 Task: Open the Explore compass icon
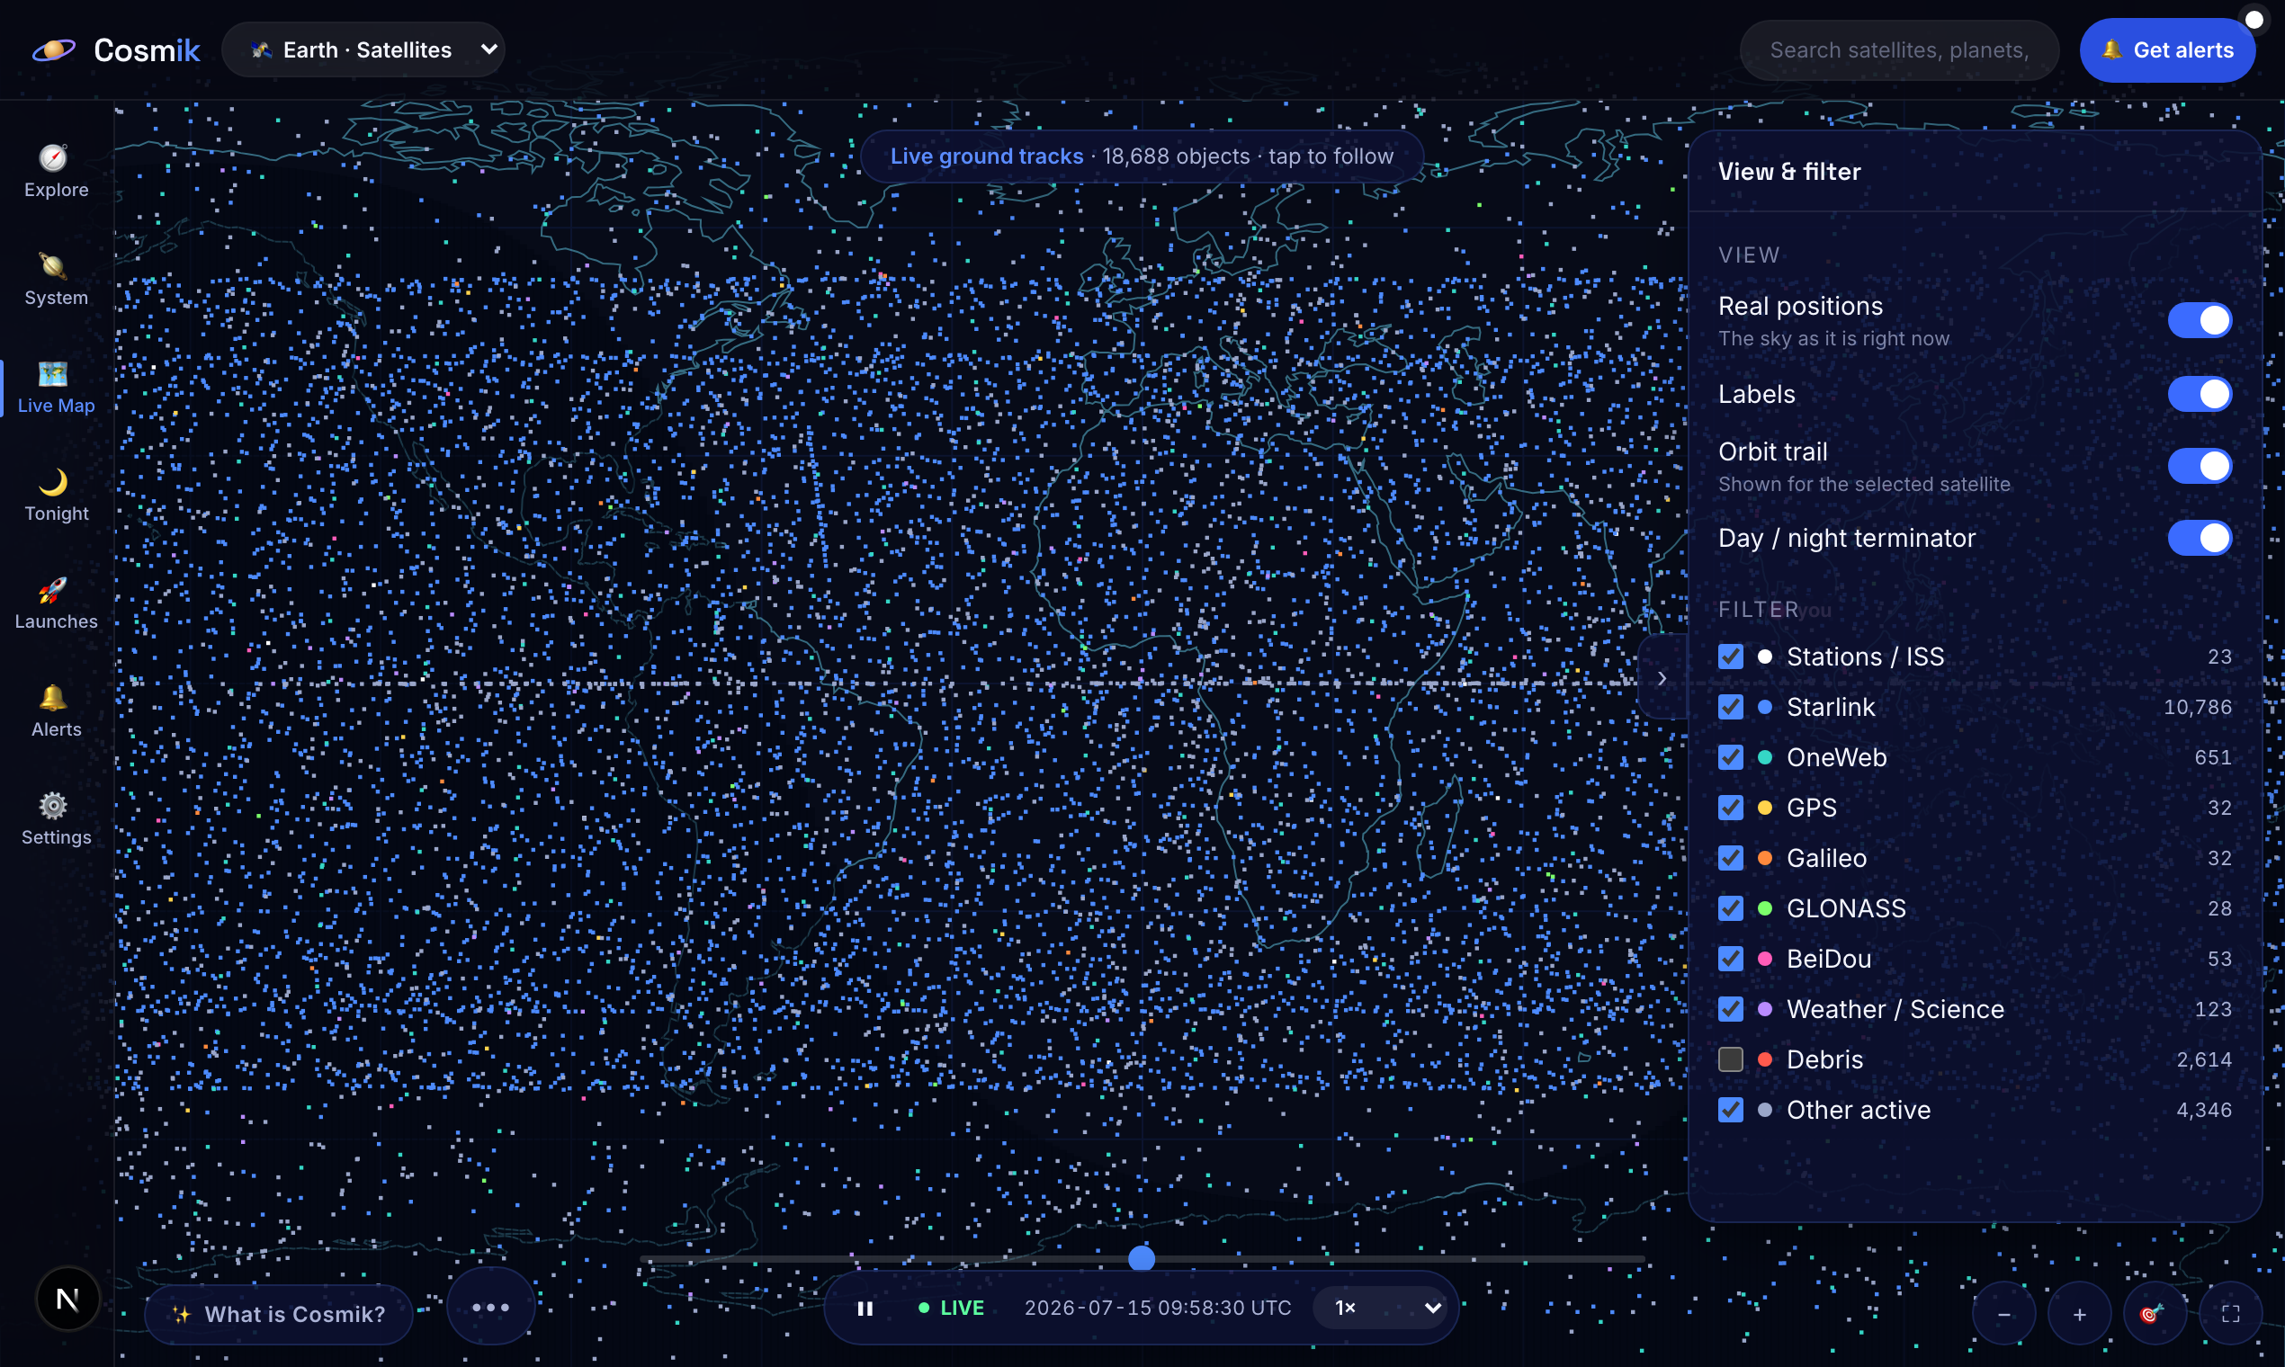pos(53,158)
